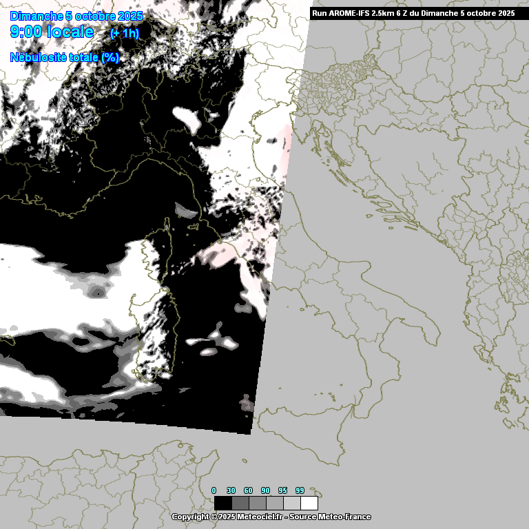Click the legend value label "60"

click(248, 490)
